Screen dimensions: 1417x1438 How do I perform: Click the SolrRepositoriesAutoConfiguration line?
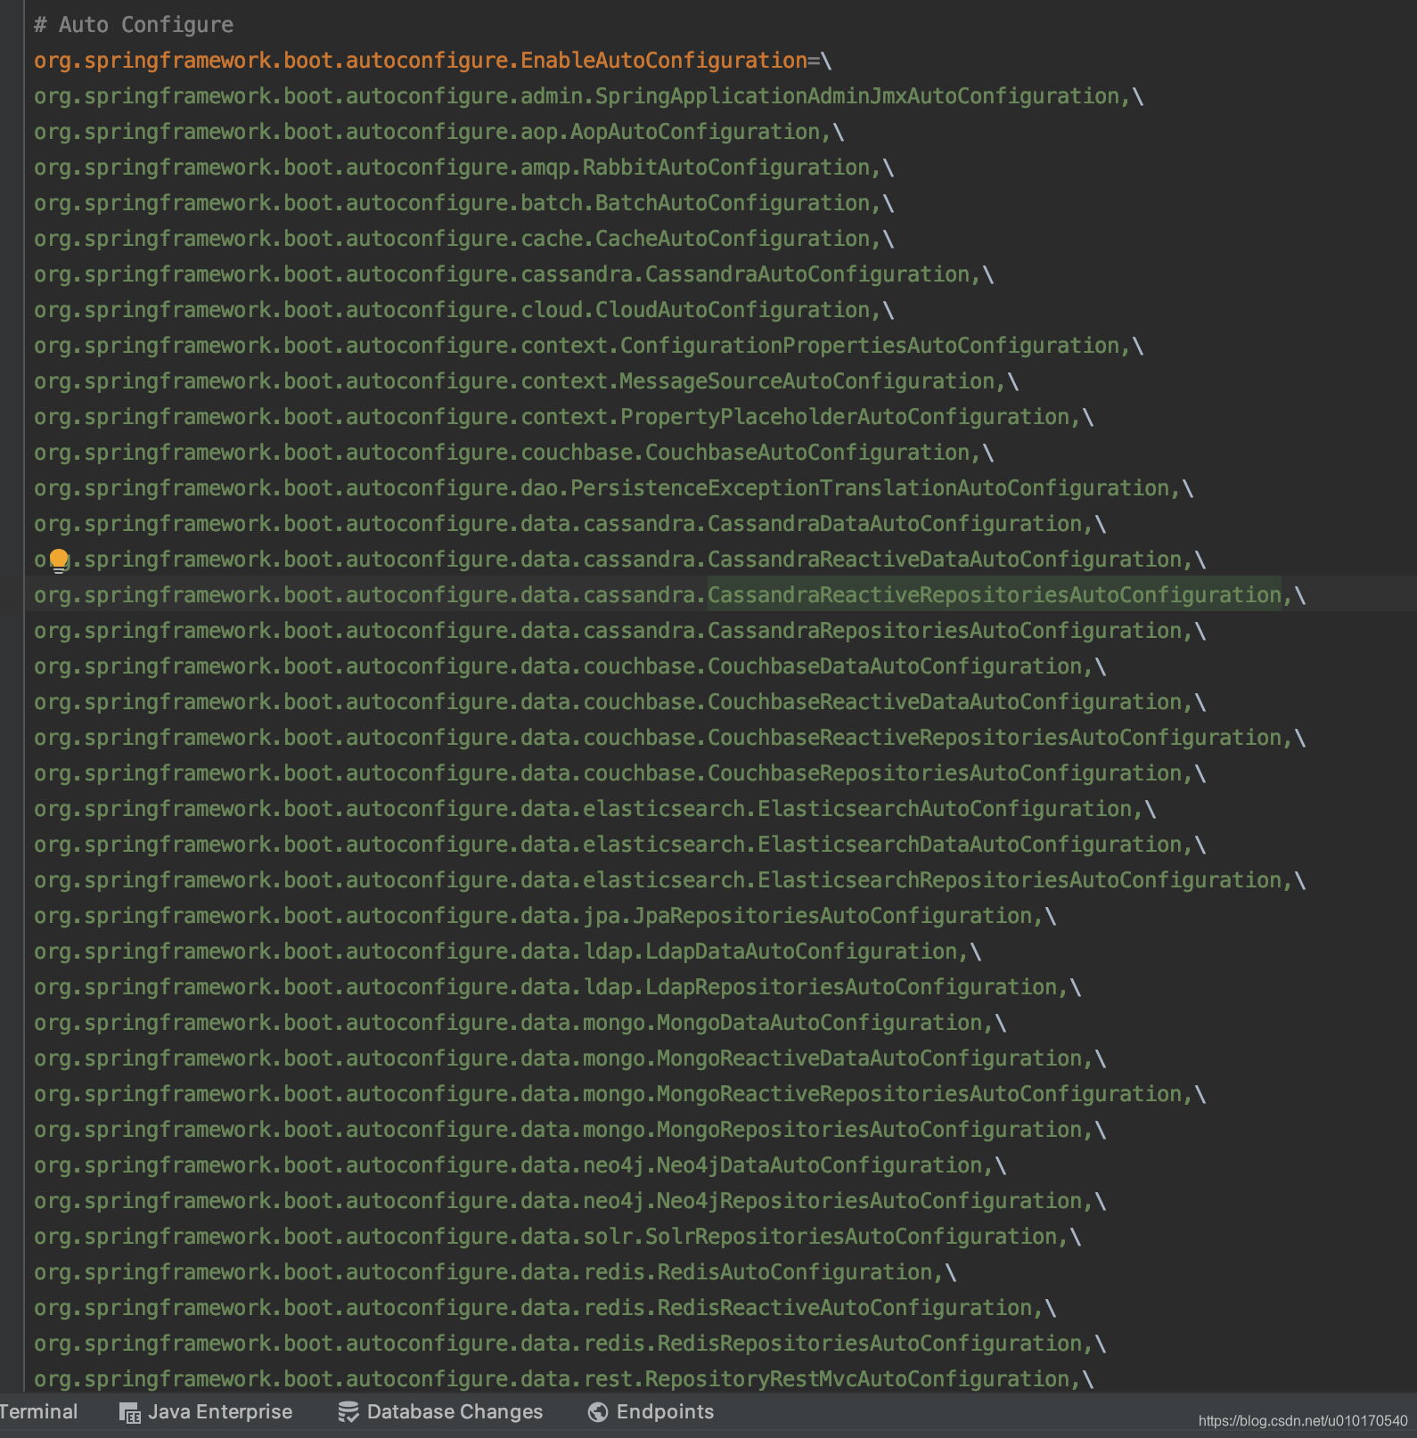[558, 1237]
